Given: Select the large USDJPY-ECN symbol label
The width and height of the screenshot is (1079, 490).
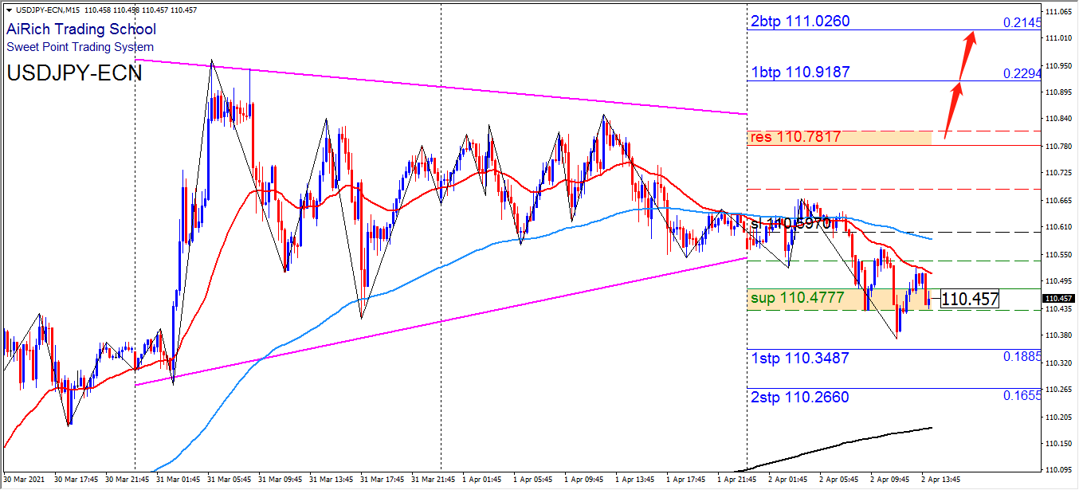Looking at the screenshot, I should click(x=74, y=73).
